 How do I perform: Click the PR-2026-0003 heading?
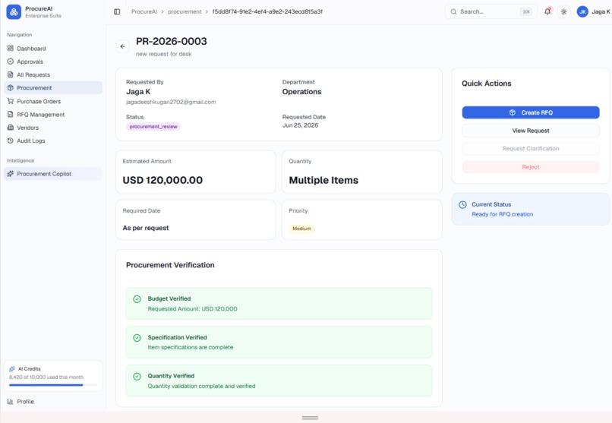[x=172, y=41]
